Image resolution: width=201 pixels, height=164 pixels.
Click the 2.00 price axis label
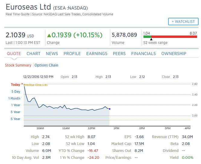pyautogui.click(x=195, y=116)
